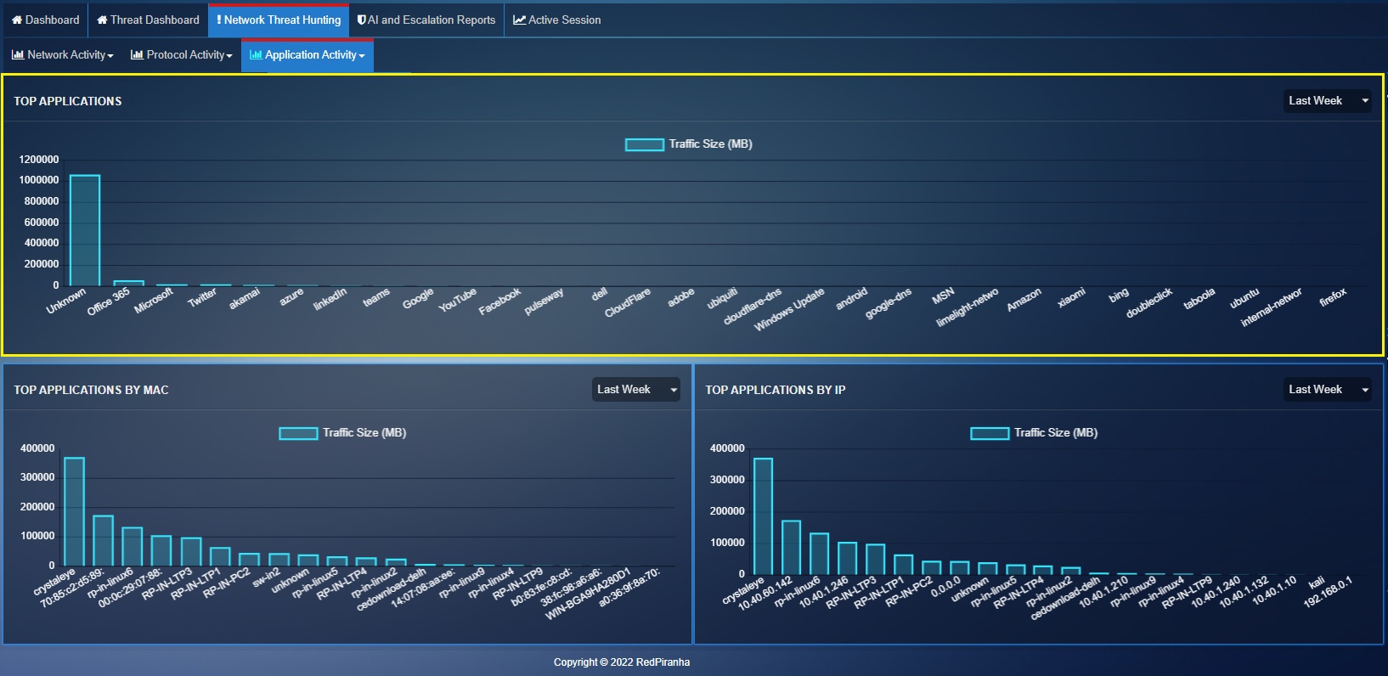
Task: Click the WIN-BGA9HA280D1 label in By MAC chart
Action: click(588, 593)
